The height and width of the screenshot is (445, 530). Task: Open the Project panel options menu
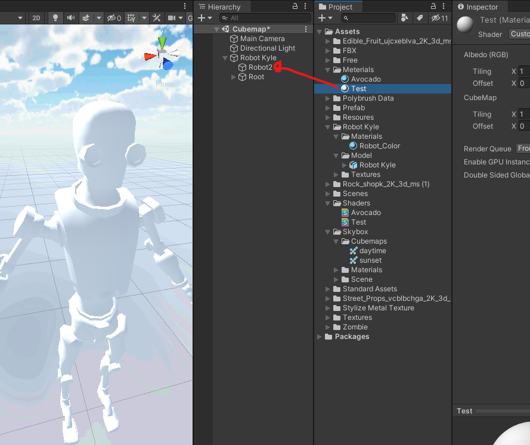444,6
